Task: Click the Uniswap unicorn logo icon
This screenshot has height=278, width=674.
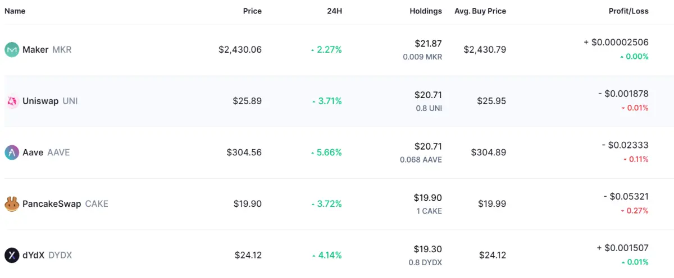Action: pyautogui.click(x=12, y=101)
